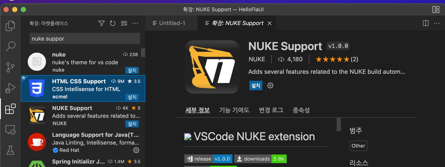This screenshot has height=167, width=445.
Task: Open the five-star rating reviews link
Action: click(x=337, y=59)
